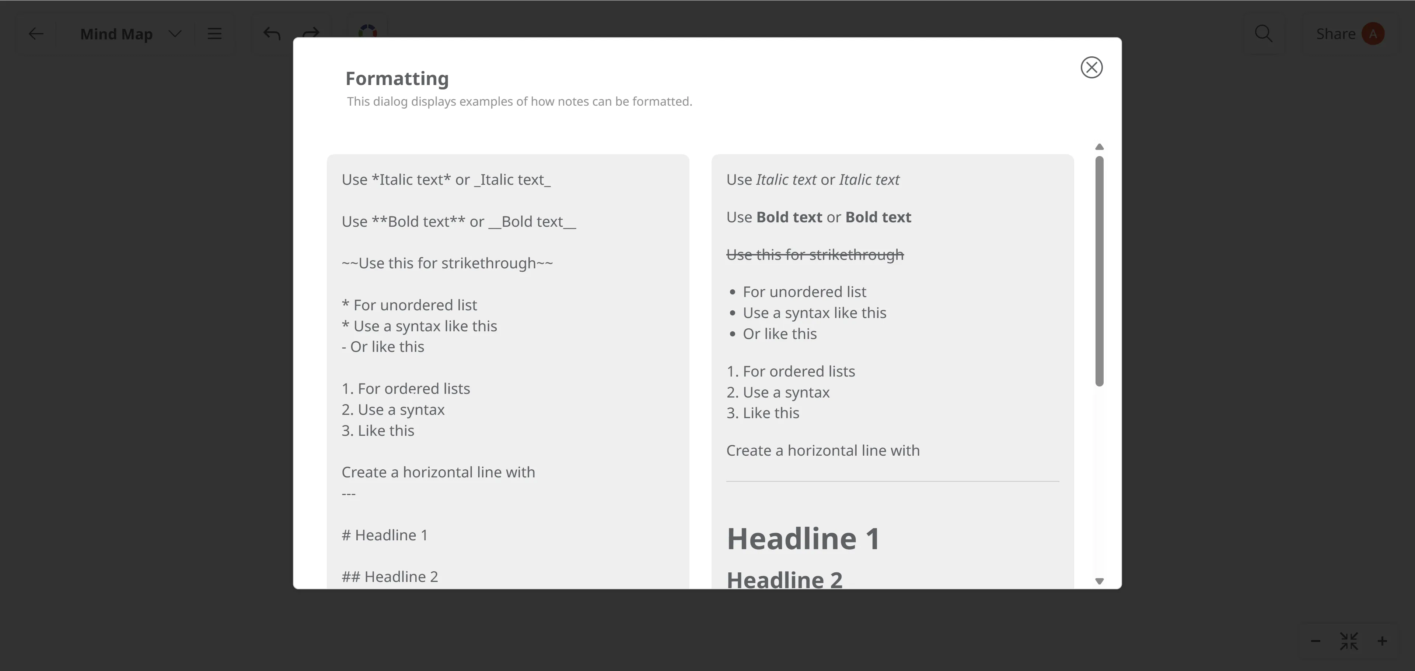Expand the Mind Map title chevron

click(175, 34)
